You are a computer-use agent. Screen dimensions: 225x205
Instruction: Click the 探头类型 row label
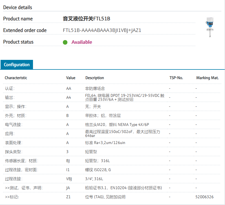[x=13, y=152]
